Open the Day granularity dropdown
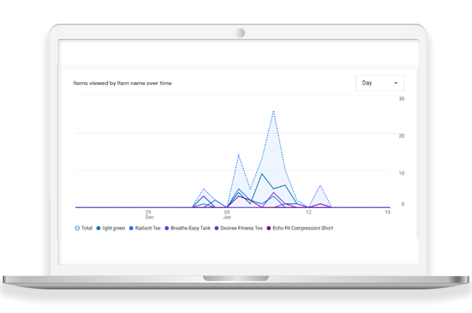472x313 pixels. [380, 83]
